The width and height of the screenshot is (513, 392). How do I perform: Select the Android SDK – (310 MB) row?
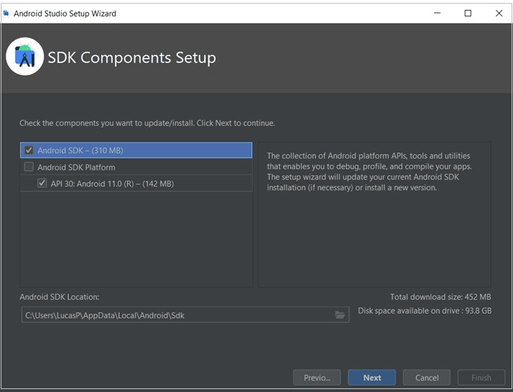(x=80, y=151)
